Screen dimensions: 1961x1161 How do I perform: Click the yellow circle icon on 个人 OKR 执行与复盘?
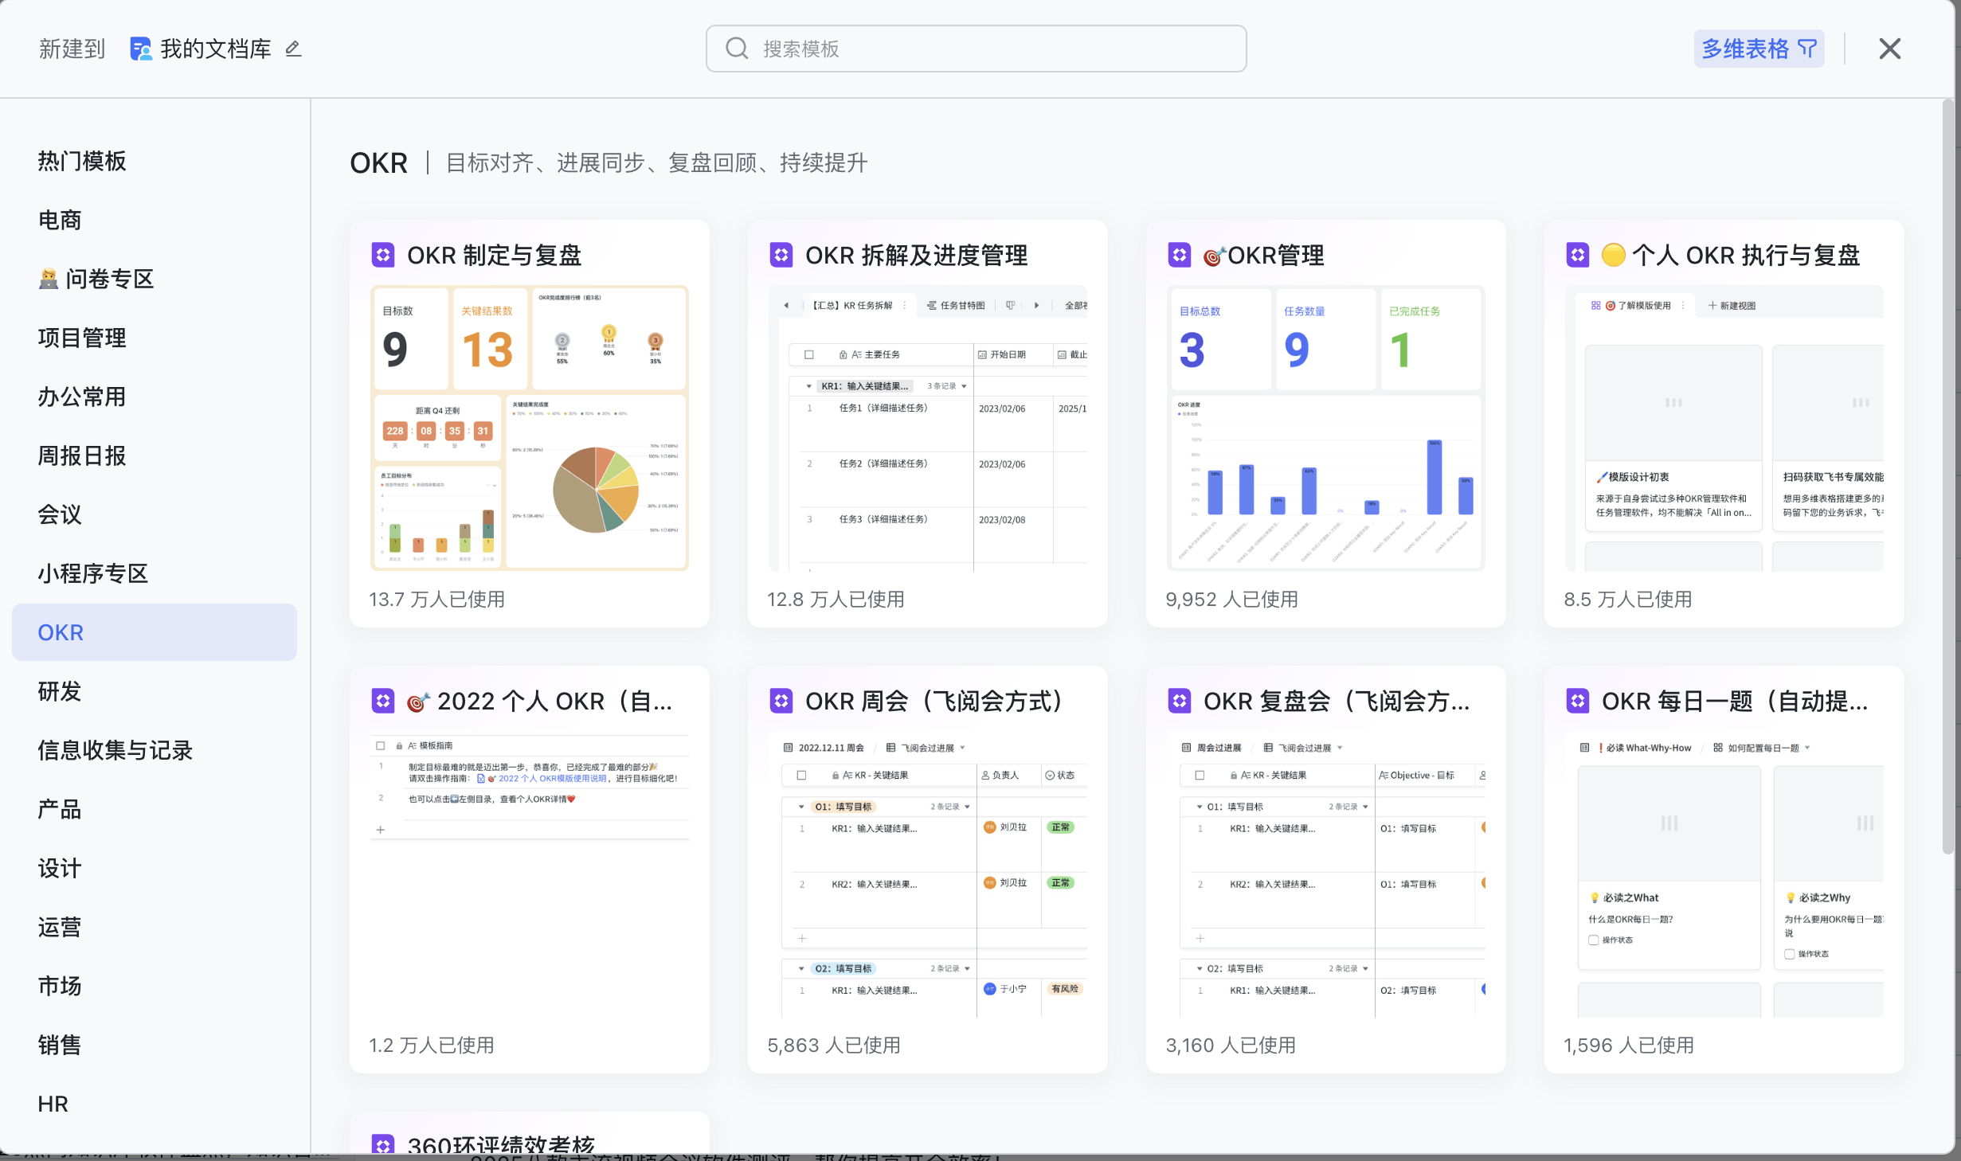pos(1613,255)
